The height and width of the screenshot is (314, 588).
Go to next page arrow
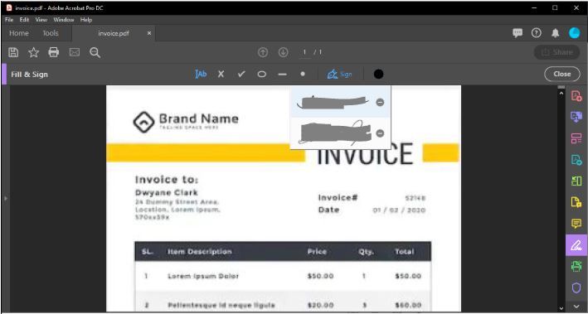[283, 53]
